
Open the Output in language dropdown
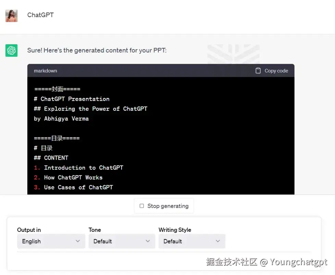pos(51,241)
